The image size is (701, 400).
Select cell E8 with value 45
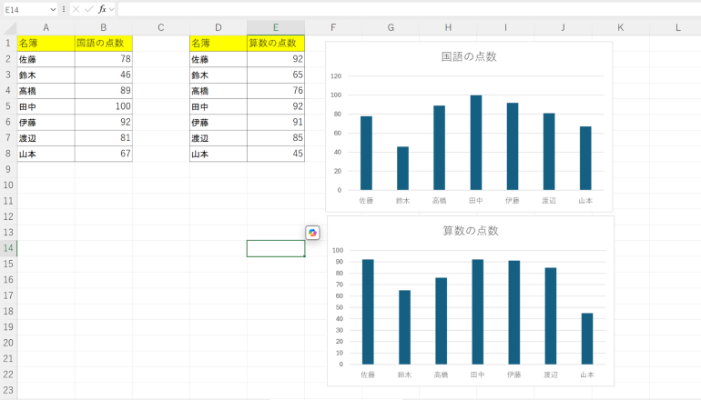pos(276,154)
